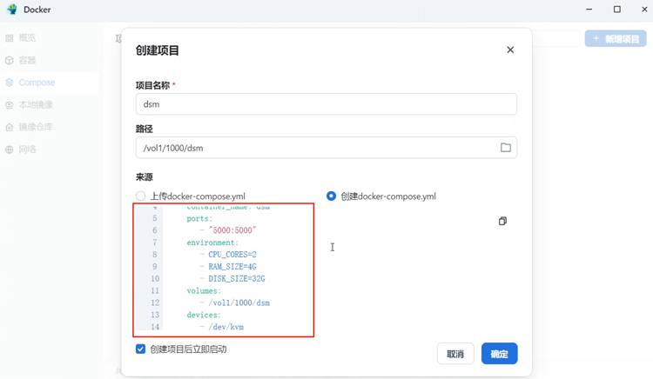Copy the compose file with the copy icon
Screen dimensions: 653x379
[502, 221]
